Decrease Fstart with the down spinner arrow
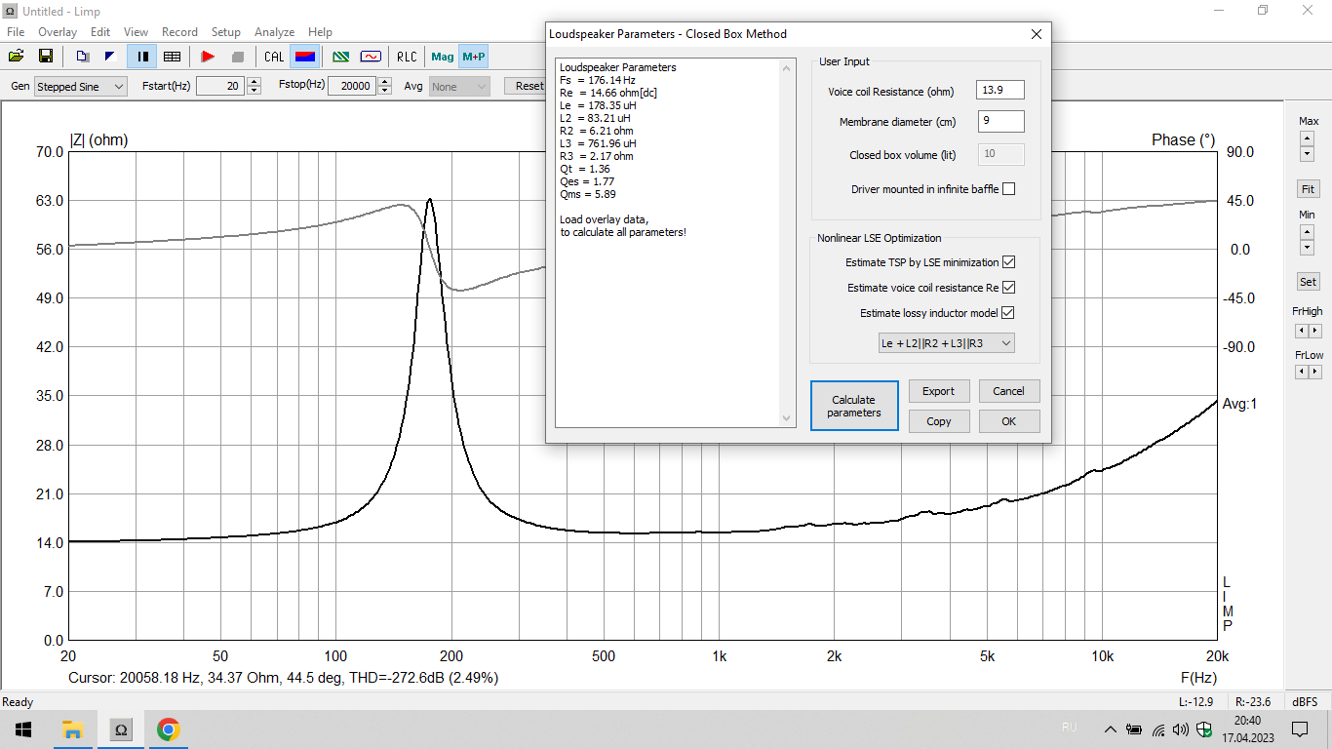 tap(255, 91)
